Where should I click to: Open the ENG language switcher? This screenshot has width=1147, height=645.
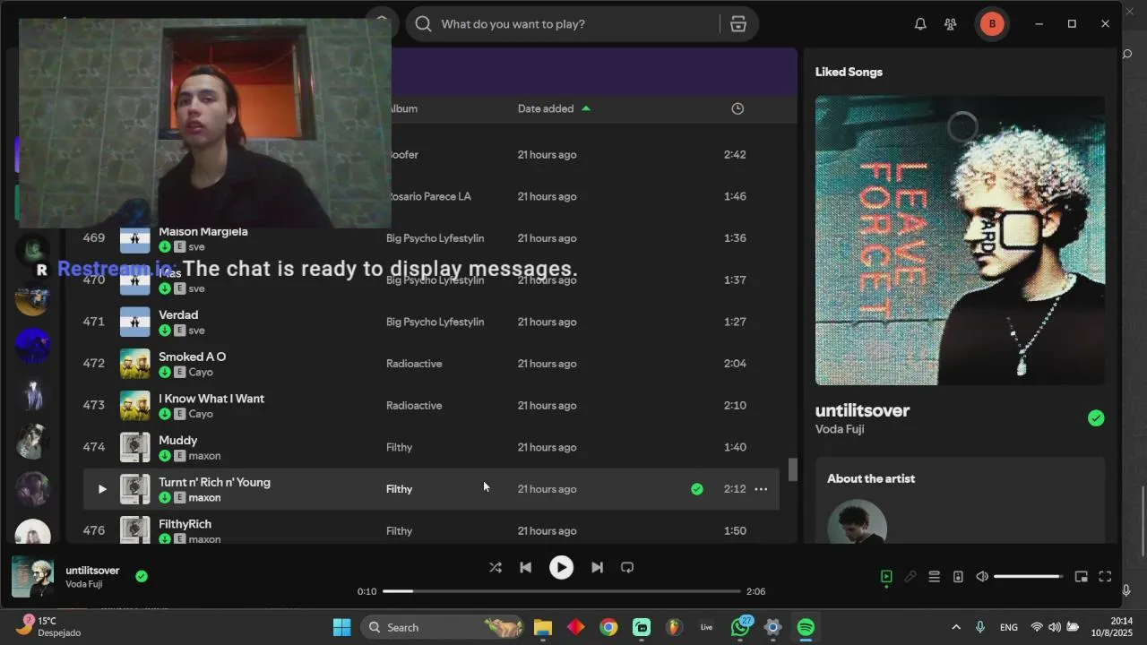(x=1008, y=627)
